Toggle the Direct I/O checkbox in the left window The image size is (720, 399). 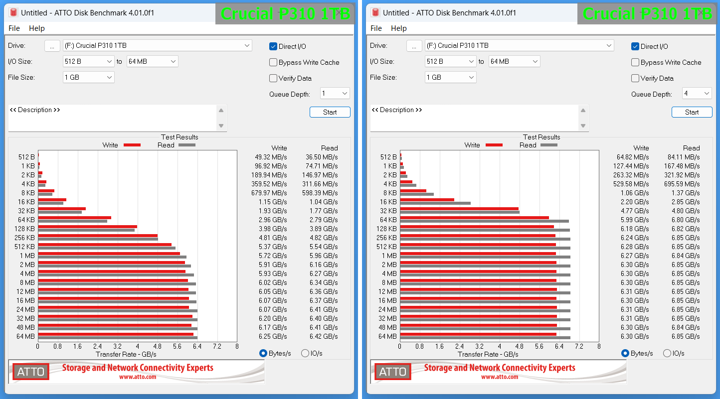pyautogui.click(x=273, y=46)
